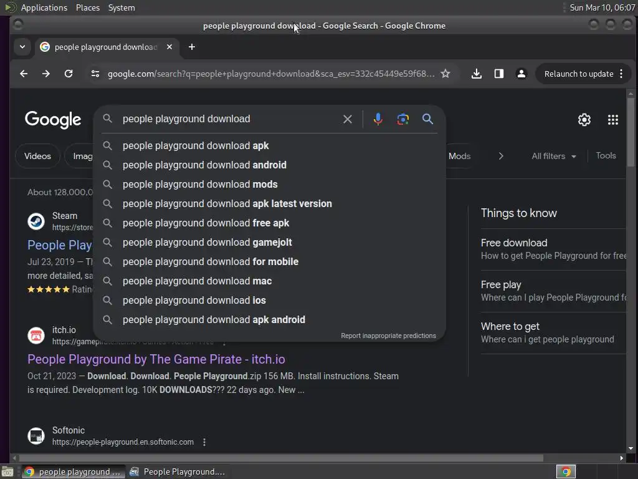Open the Softonic site URL link
The height and width of the screenshot is (479, 638).
[123, 442]
